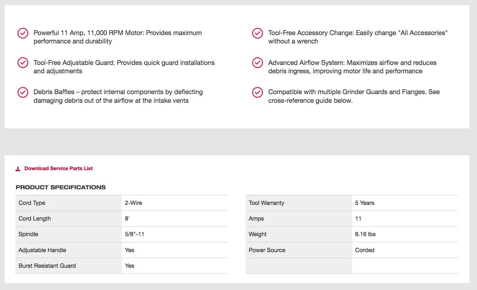The image size is (477, 290).
Task: Click the 5 Years warranty value
Action: click(x=364, y=203)
